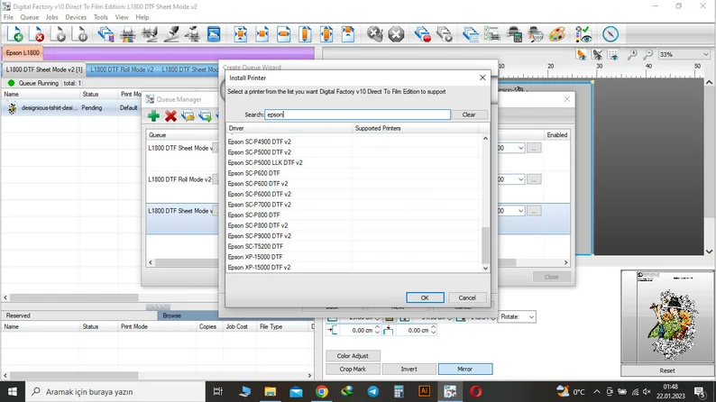This screenshot has height=402, width=716.
Task: Click ellipsis button in L1800 DTF Roll Mode row
Action: [534, 179]
